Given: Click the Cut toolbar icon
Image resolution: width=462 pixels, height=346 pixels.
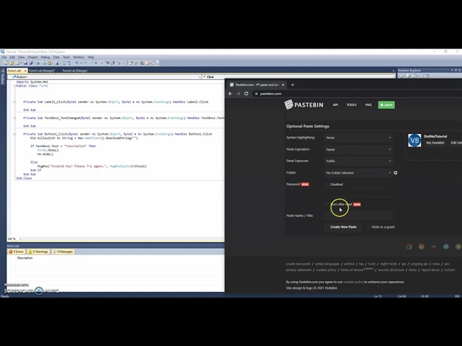Looking at the screenshot, I should (38, 63).
